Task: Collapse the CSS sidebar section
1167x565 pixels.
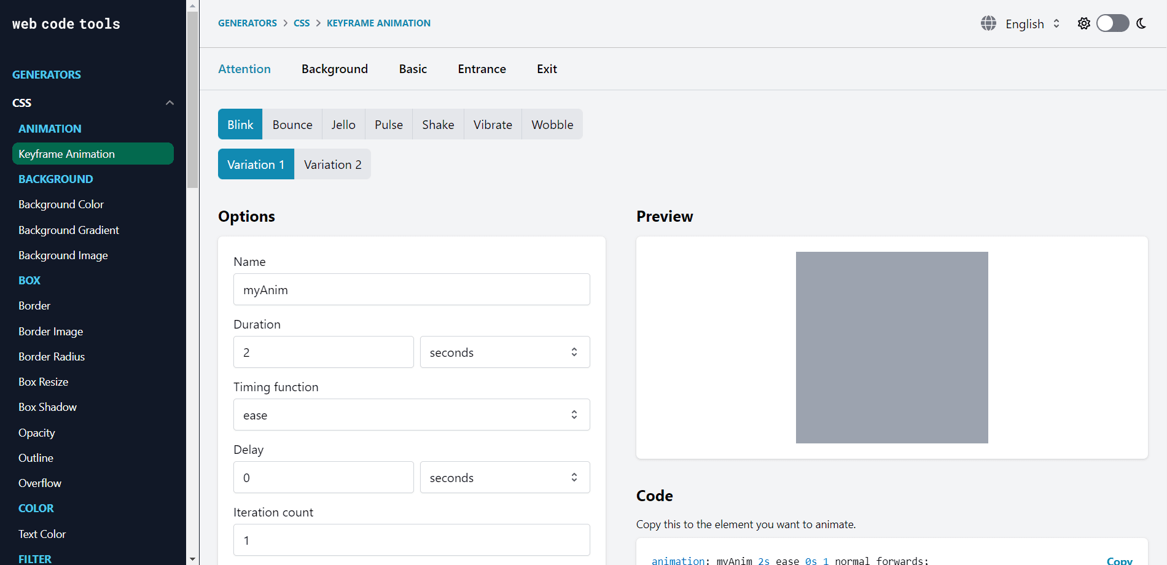Action: click(170, 103)
